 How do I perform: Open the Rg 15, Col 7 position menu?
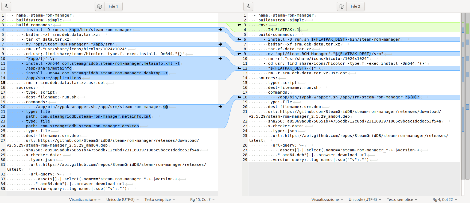(202, 200)
